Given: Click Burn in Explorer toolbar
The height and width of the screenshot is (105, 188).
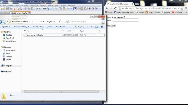Looking at the screenshot, I should click(50, 27).
